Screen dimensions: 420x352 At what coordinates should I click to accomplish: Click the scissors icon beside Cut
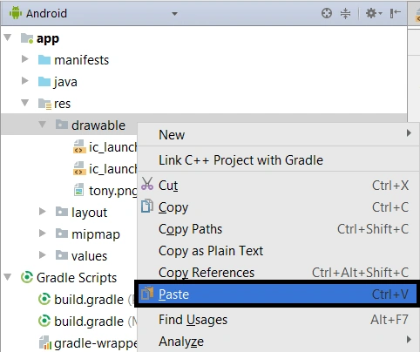tap(147, 184)
